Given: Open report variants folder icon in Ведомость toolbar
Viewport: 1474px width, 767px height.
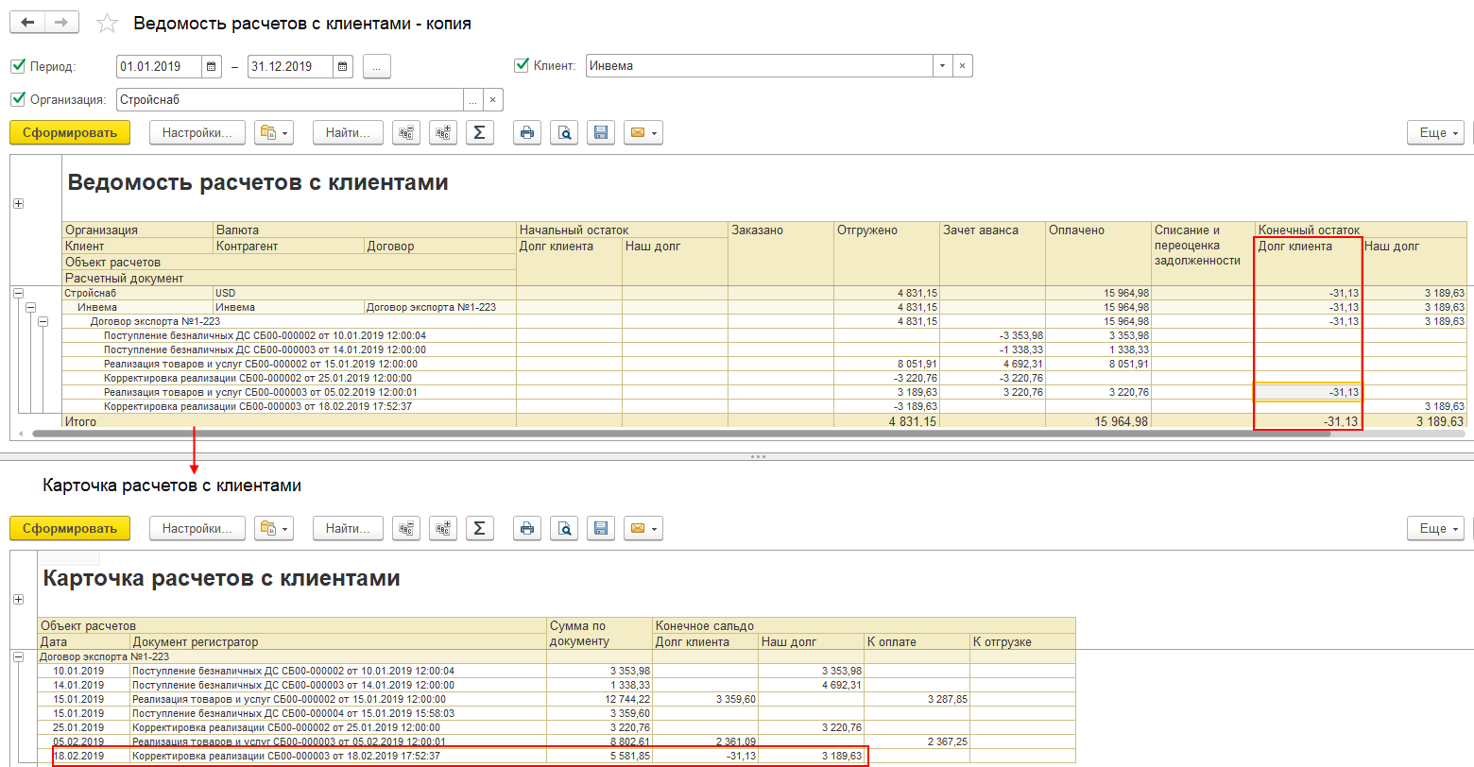Looking at the screenshot, I should 275,133.
